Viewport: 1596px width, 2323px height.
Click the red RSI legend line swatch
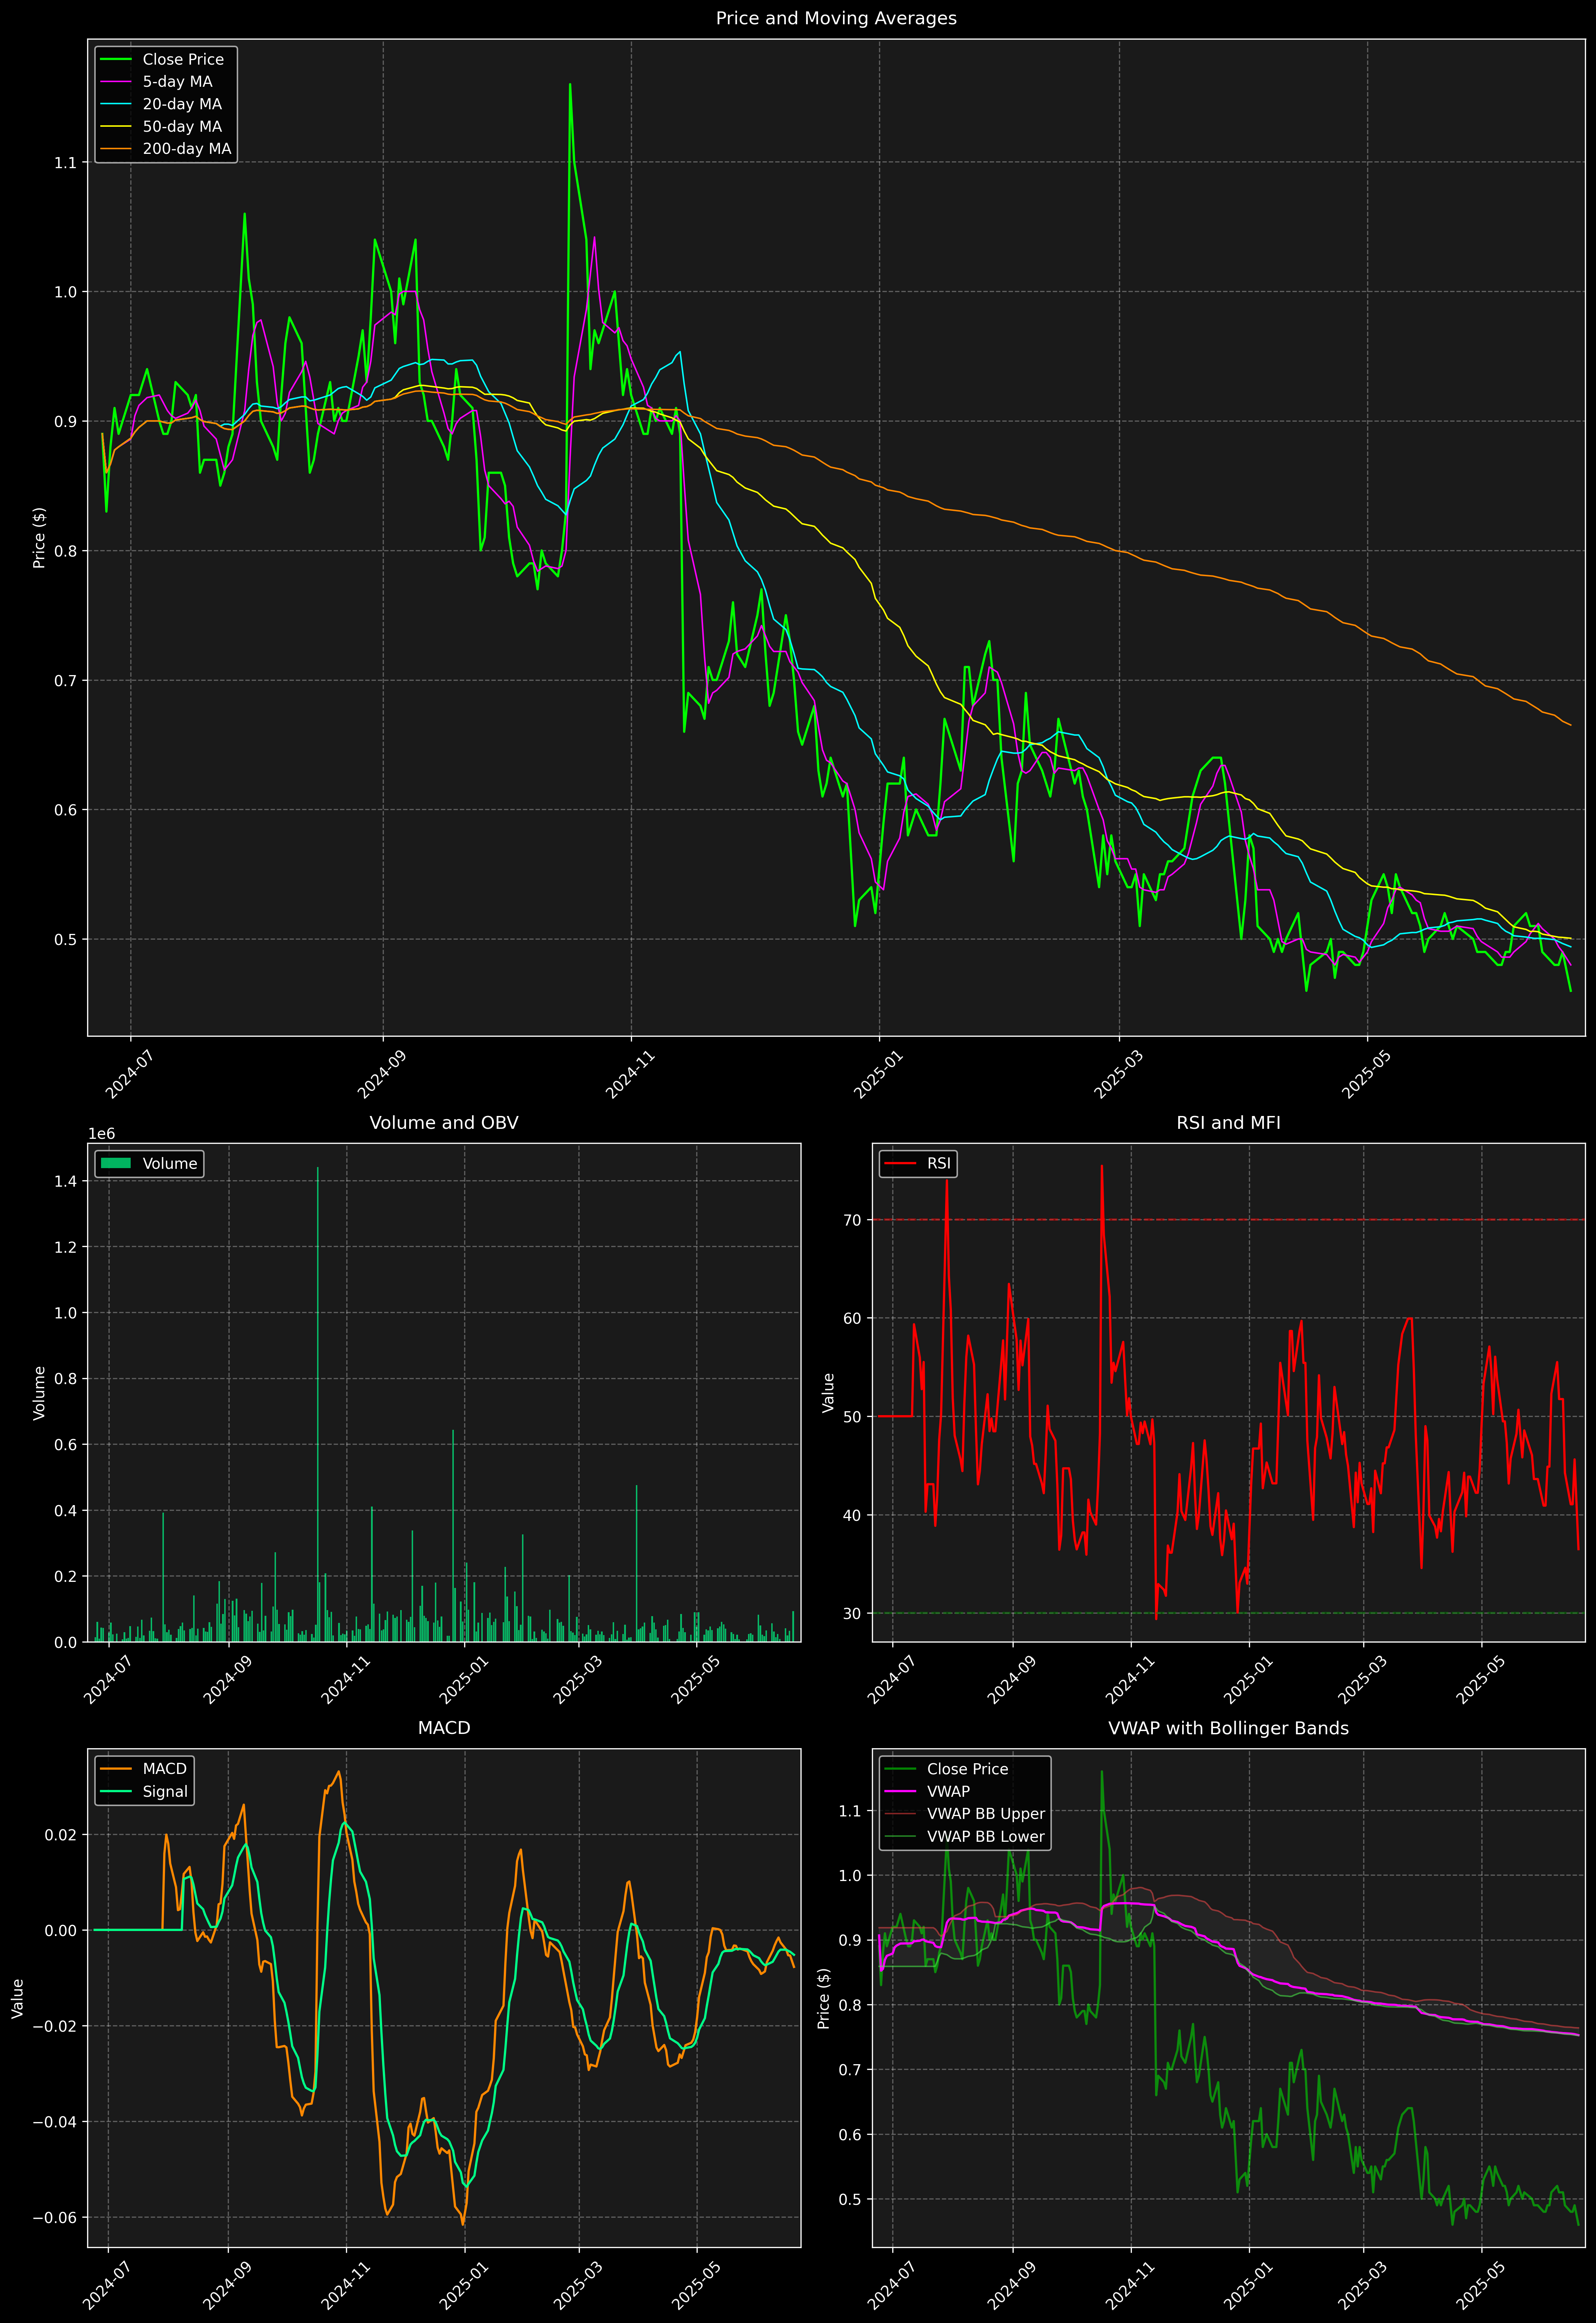(900, 1163)
